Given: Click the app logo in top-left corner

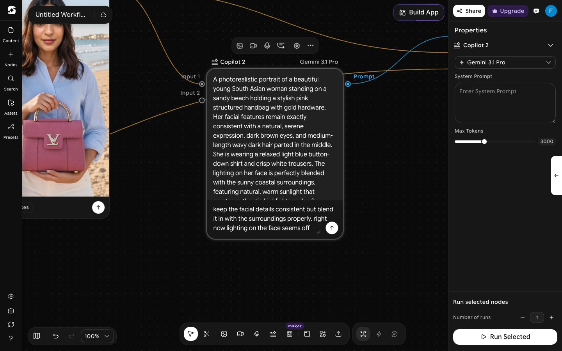Looking at the screenshot, I should click(x=12, y=11).
